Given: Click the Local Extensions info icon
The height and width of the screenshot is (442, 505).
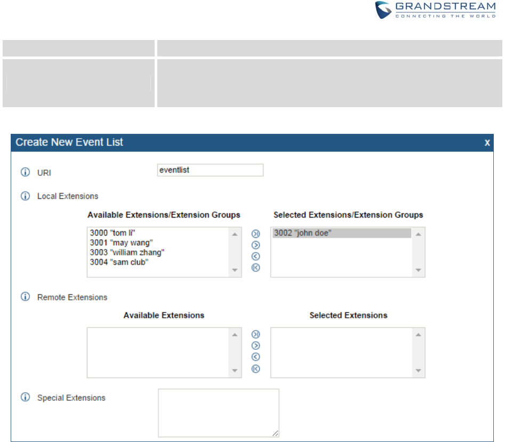Looking at the screenshot, I should [26, 196].
